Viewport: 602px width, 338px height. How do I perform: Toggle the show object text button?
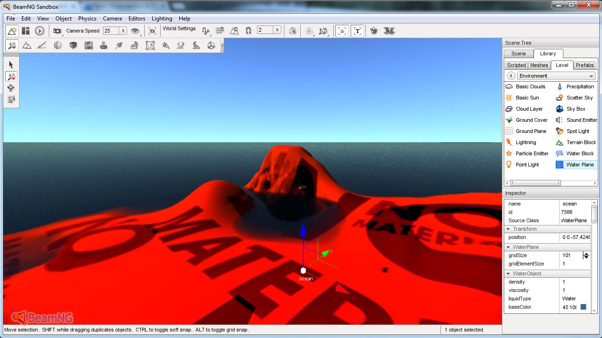[x=357, y=31]
